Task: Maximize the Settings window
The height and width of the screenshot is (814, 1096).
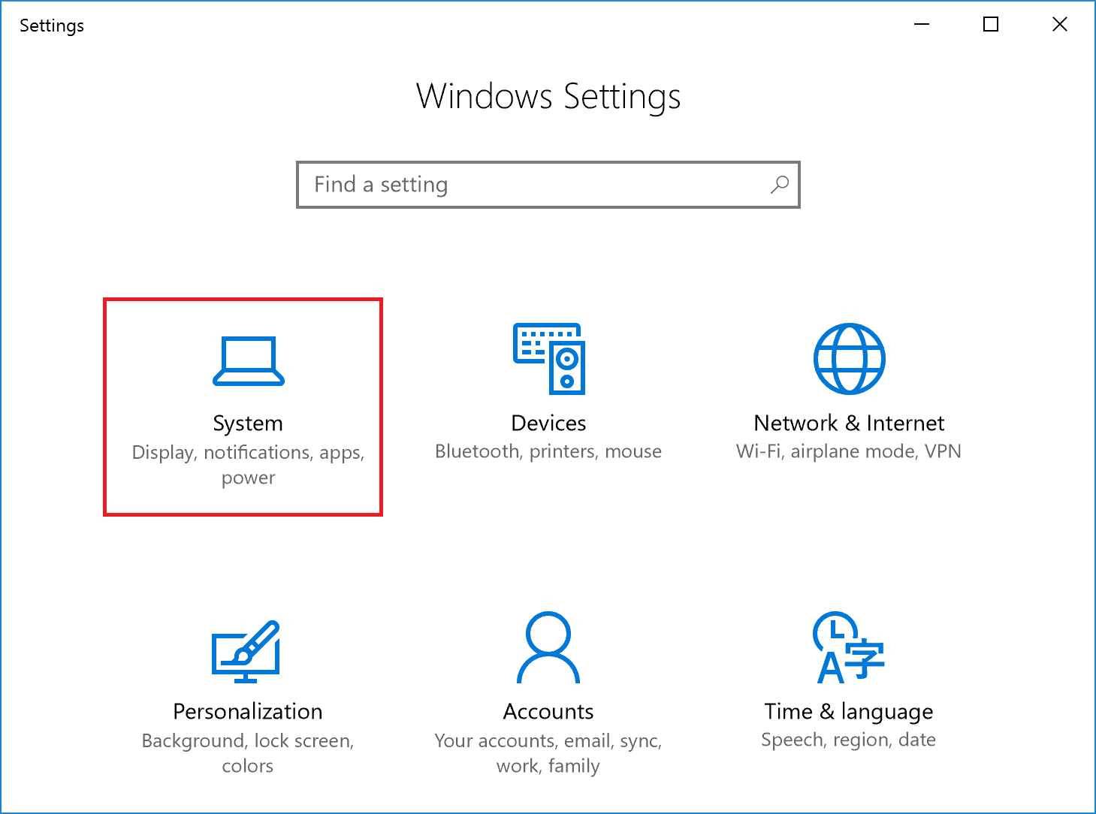Action: [991, 25]
